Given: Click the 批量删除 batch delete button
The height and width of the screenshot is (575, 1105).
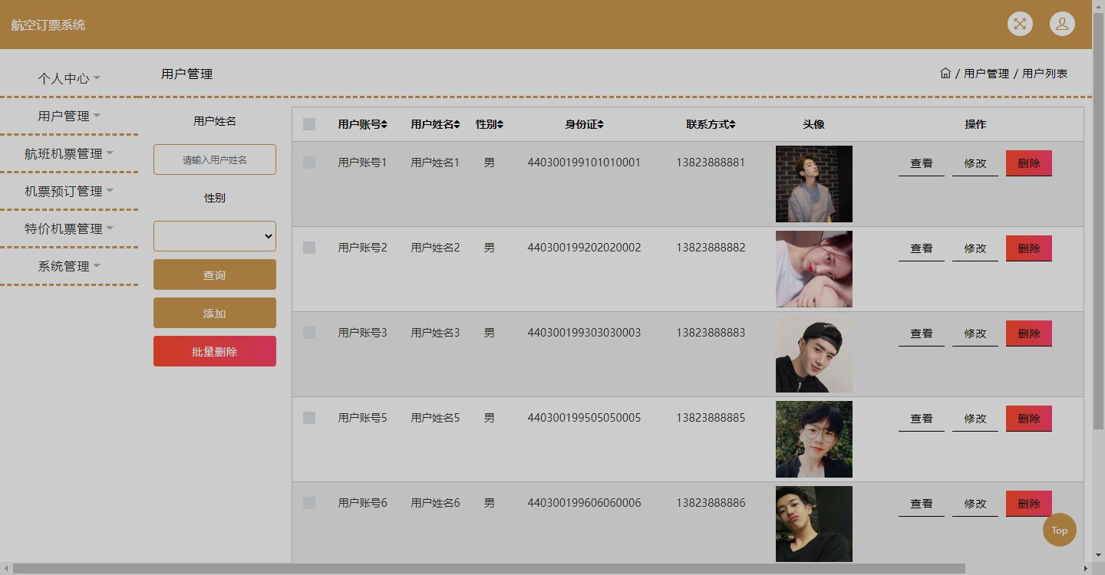Looking at the screenshot, I should (x=215, y=351).
